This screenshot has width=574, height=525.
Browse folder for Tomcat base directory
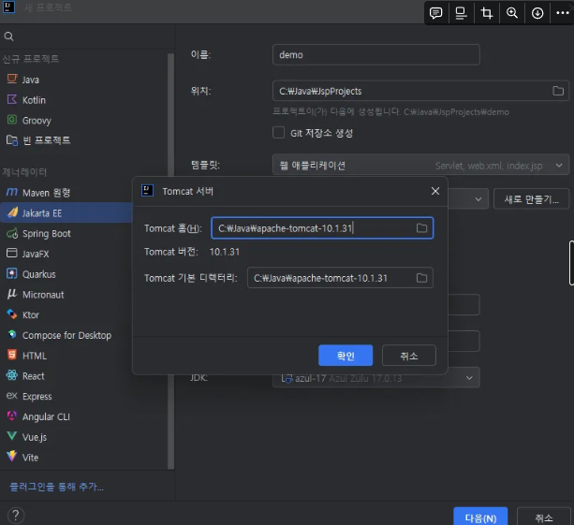pos(421,278)
